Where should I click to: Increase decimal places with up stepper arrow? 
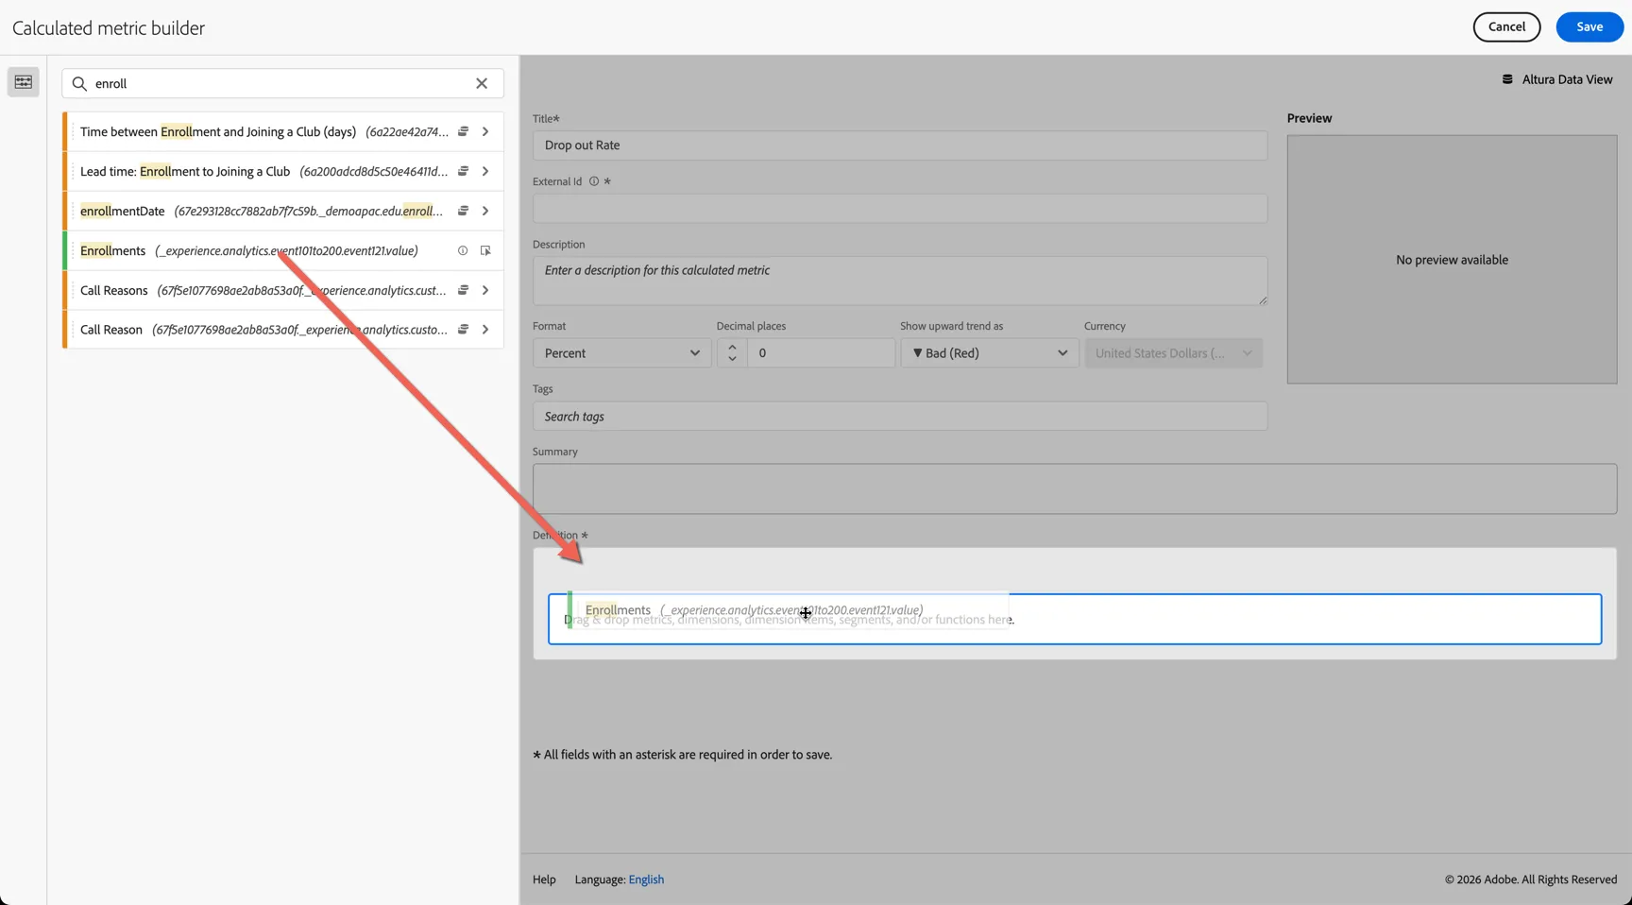click(732, 347)
